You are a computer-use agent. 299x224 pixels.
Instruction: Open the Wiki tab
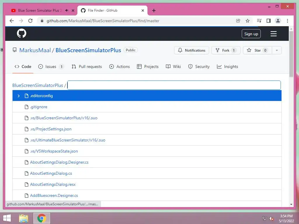coord(173,66)
